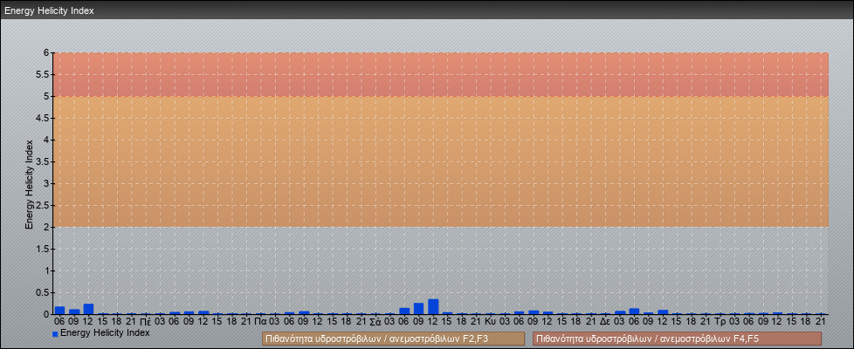The width and height of the screenshot is (854, 349).
Task: Click the orange shaded band between 2 and 5
Action: [441, 161]
